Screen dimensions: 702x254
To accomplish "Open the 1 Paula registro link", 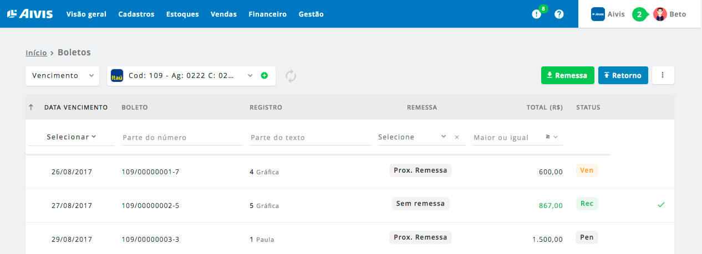I will (x=262, y=240).
